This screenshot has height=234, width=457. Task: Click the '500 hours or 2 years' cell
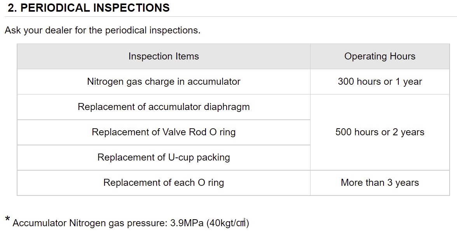click(380, 132)
